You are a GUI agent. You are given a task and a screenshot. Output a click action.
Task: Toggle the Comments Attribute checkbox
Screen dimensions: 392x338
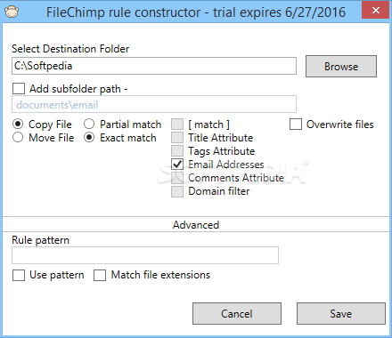tap(177, 177)
